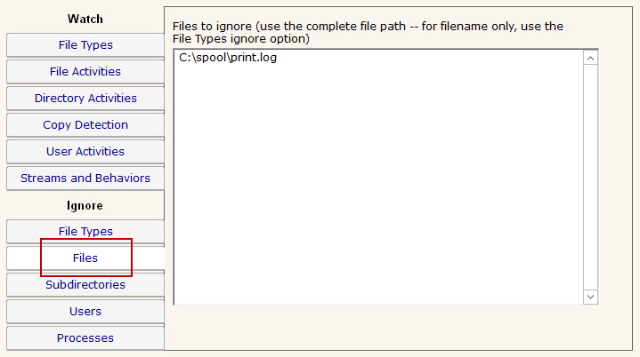The width and height of the screenshot is (640, 357).
Task: Select the Processes tab
Action: [x=85, y=338]
